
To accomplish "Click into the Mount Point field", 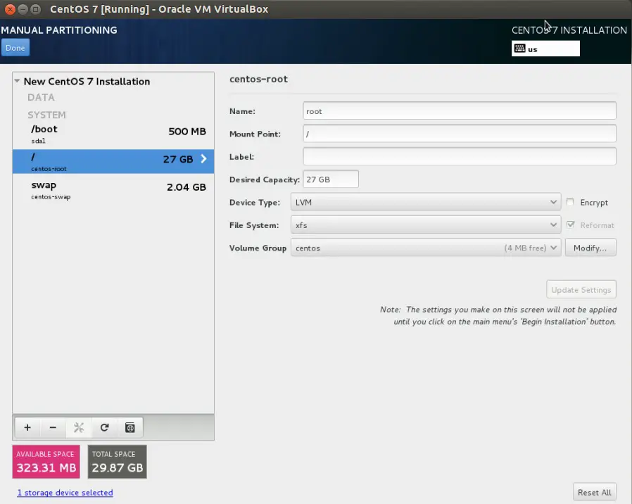I will (460, 134).
